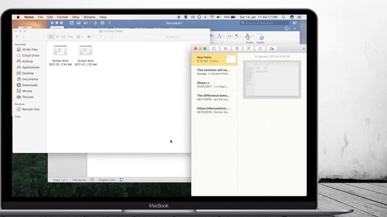Open the Format menu

coord(62,17)
